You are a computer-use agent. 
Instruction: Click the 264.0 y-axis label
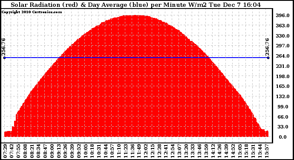(x=282, y=56)
